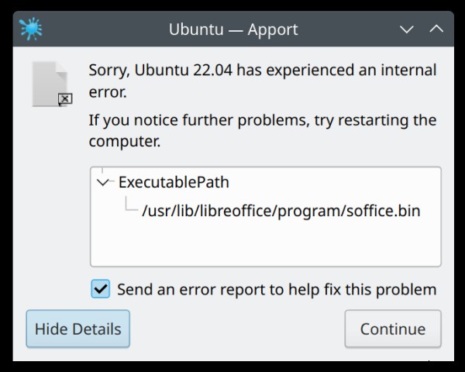This screenshot has height=372, width=465.
Task: Click the blue Apport splash icon
Action: pyautogui.click(x=31, y=29)
